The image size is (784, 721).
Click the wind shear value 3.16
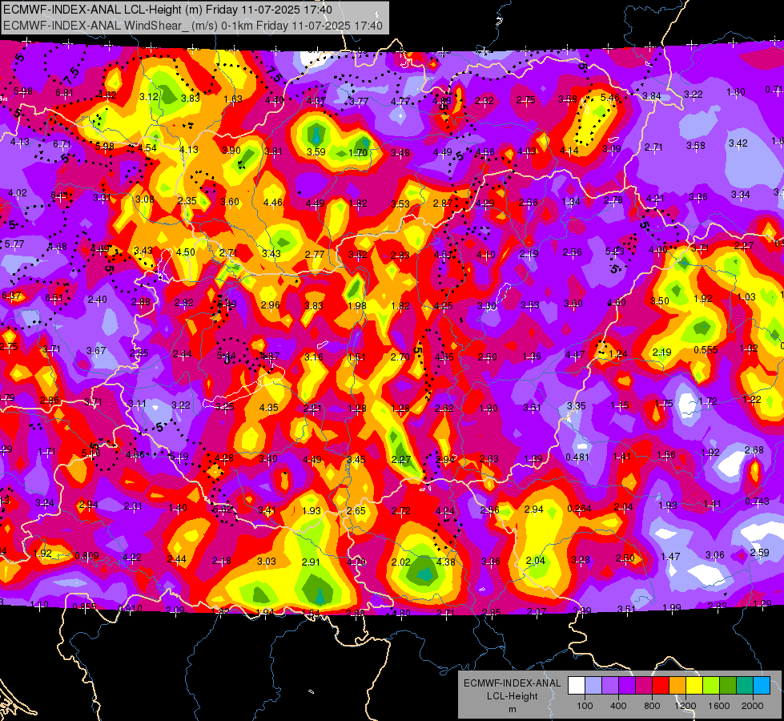click(313, 357)
